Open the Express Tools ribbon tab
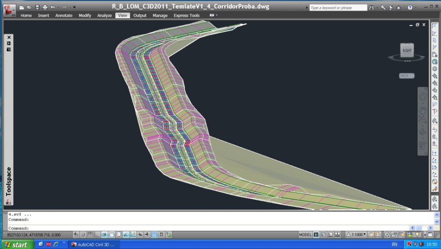Viewport: 441px width, 249px height. point(186,16)
